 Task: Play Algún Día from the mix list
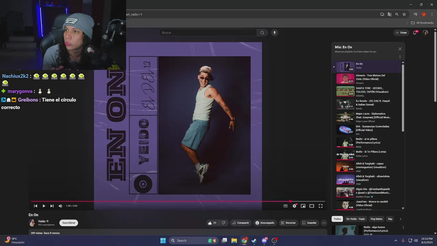(x=367, y=192)
